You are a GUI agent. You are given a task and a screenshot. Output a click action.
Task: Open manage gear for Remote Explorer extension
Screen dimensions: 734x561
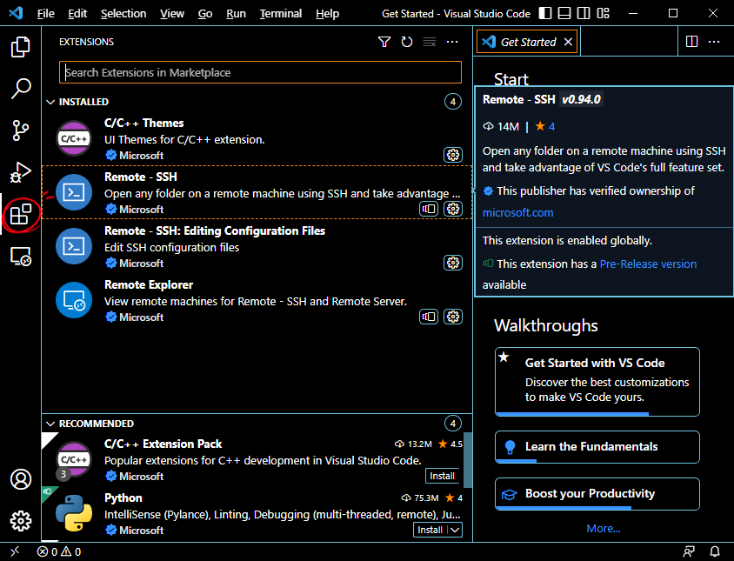[x=453, y=317]
